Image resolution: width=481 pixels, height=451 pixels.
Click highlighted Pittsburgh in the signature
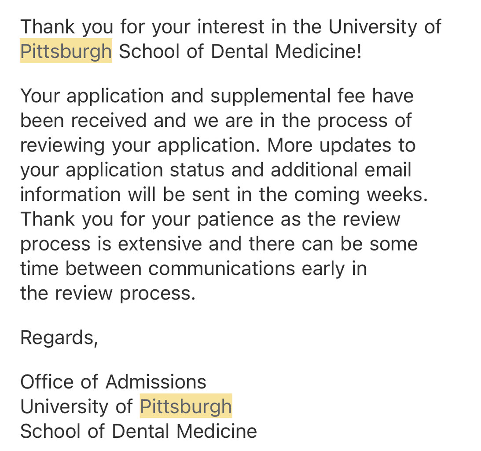point(186,407)
